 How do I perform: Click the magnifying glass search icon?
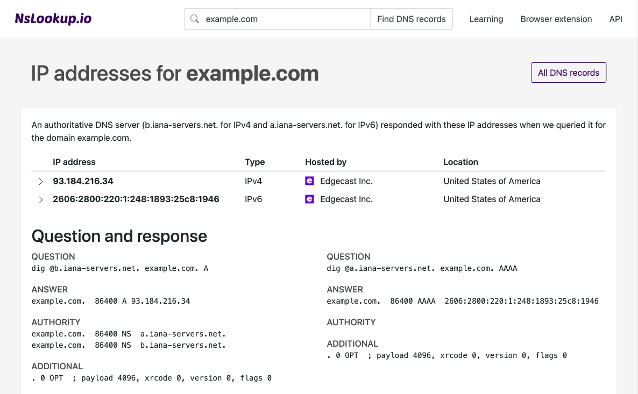tap(195, 19)
